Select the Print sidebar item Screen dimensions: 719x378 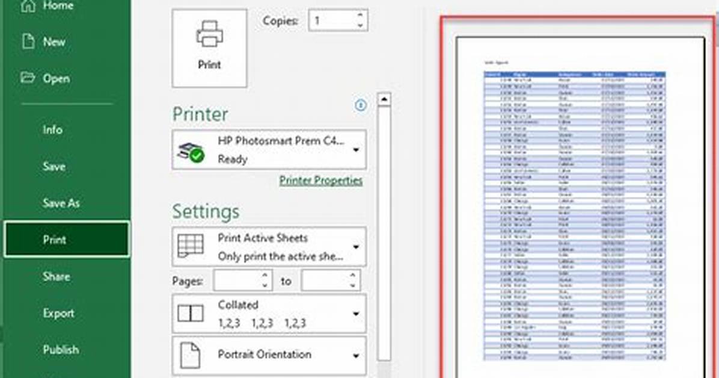(x=67, y=240)
